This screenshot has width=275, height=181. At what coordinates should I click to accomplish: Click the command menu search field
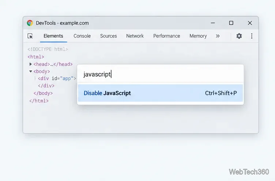[x=160, y=74]
